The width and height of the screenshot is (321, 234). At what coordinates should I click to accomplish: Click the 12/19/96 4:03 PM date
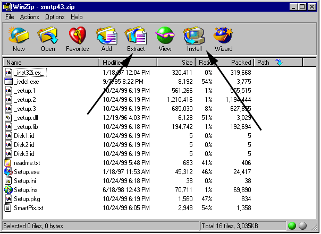[x=126, y=118]
